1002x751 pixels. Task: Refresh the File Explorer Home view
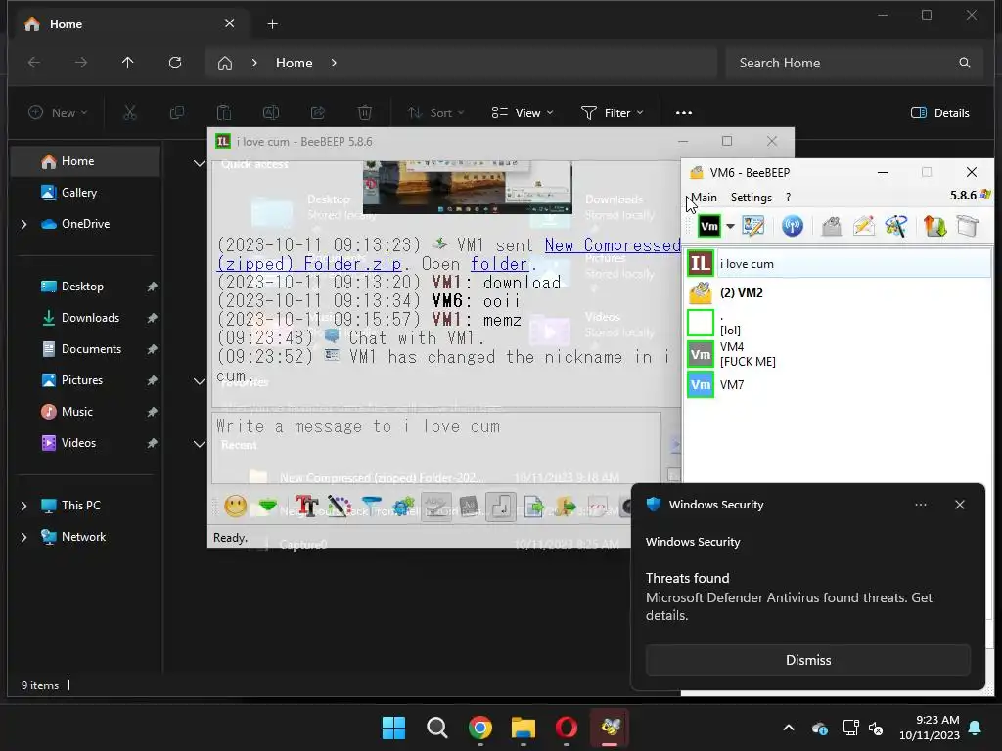(175, 63)
